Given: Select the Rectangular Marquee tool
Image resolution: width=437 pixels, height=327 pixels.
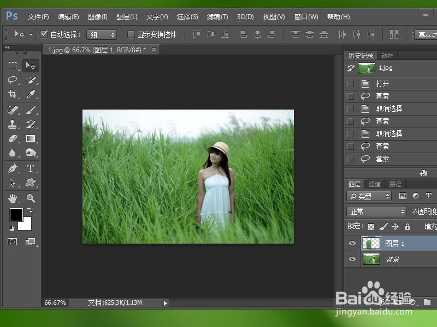Looking at the screenshot, I should tap(12, 66).
